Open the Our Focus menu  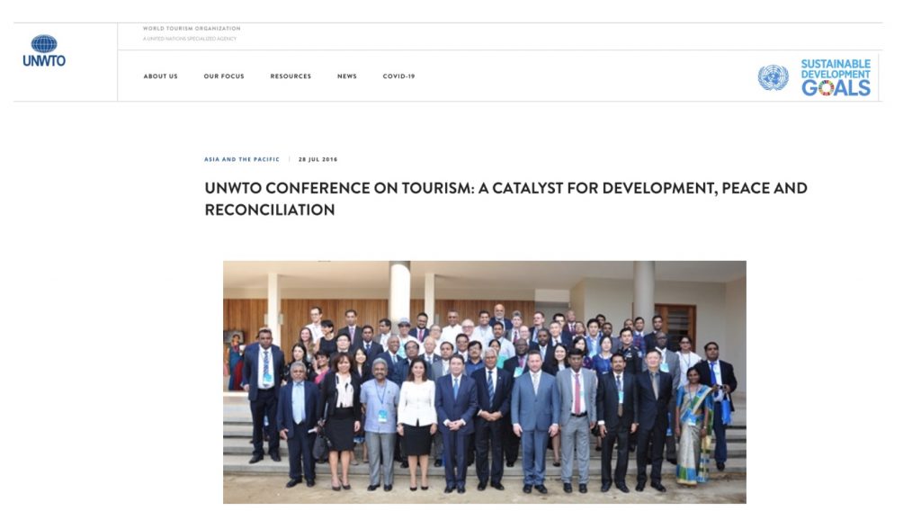(224, 76)
